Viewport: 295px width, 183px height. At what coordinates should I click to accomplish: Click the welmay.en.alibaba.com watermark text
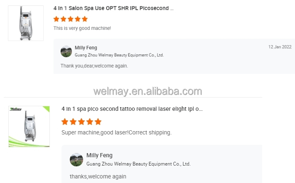pyautogui.click(x=147, y=91)
